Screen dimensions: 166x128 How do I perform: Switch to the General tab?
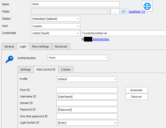(x=9, y=46)
